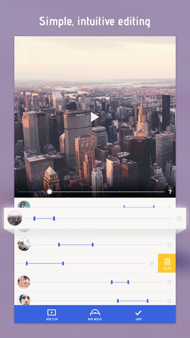Click trim end marker of sunglasses woman clip
The image size is (190, 338).
154,206
